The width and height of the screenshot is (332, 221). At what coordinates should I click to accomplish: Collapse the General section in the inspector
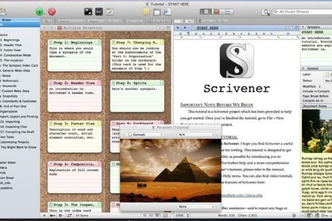(x=303, y=68)
